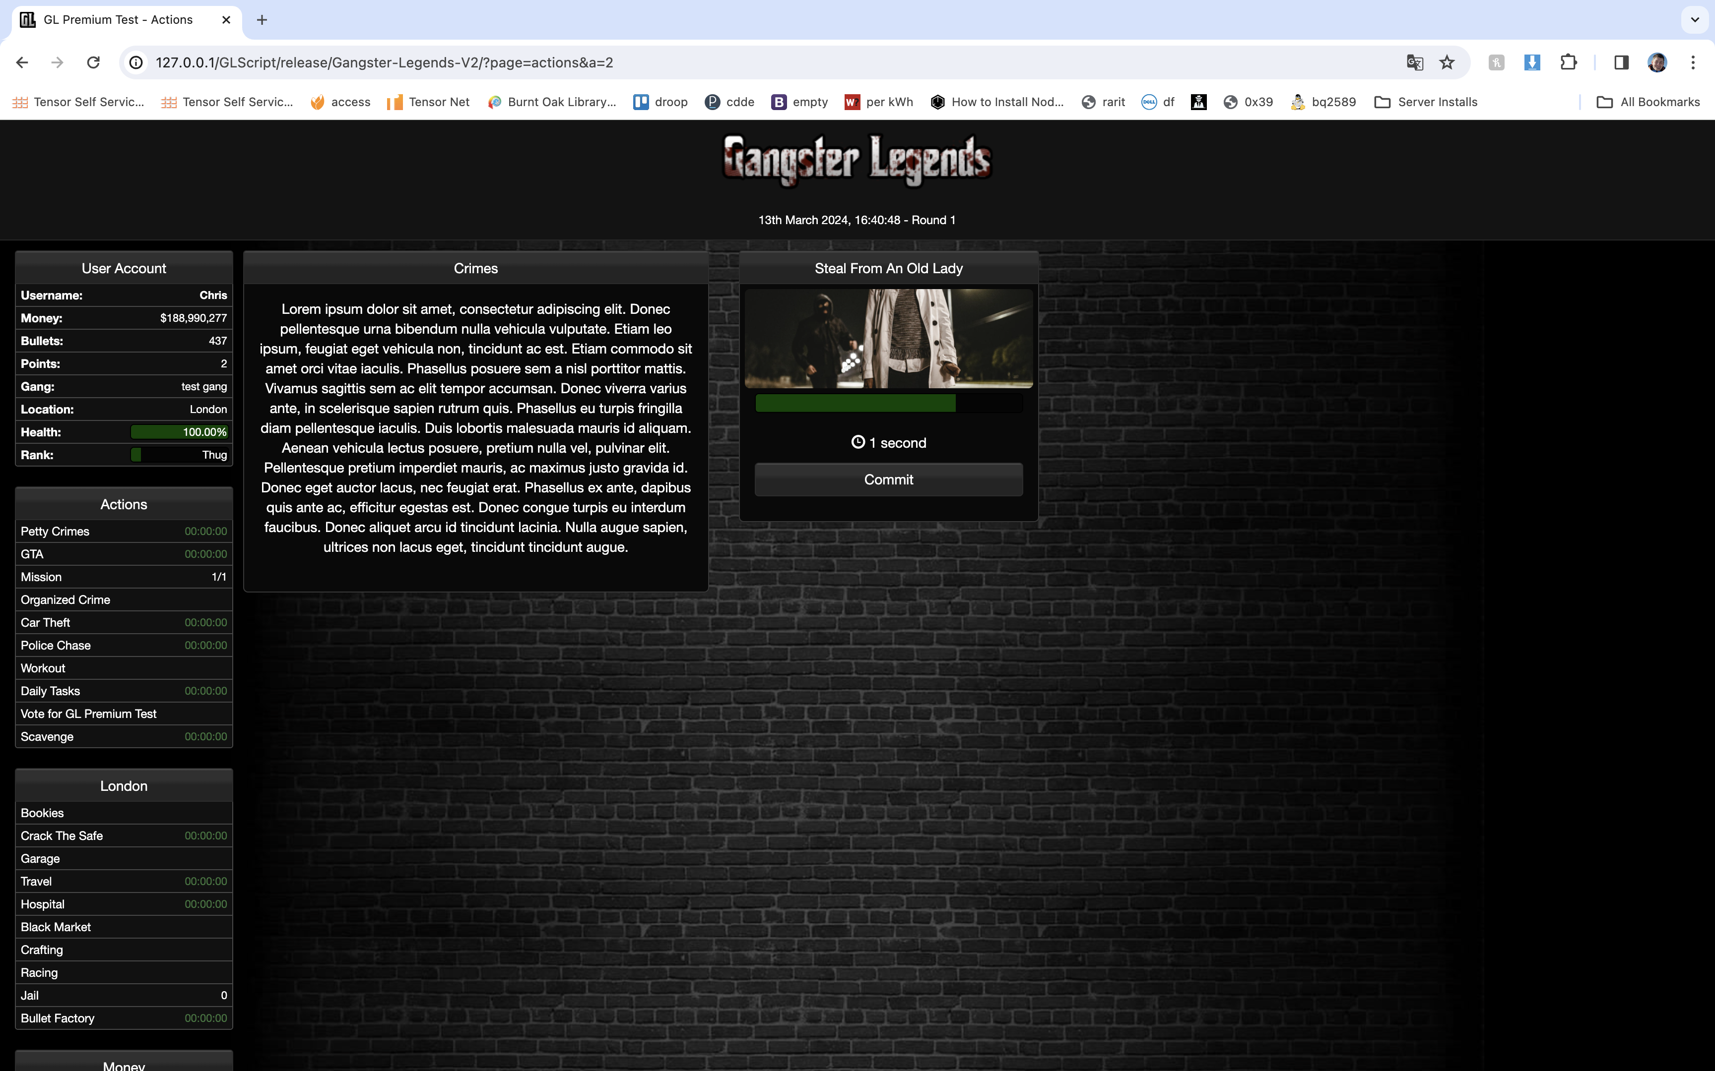Click the blue download extension icon
Viewport: 1715px width, 1071px height.
[x=1531, y=62]
